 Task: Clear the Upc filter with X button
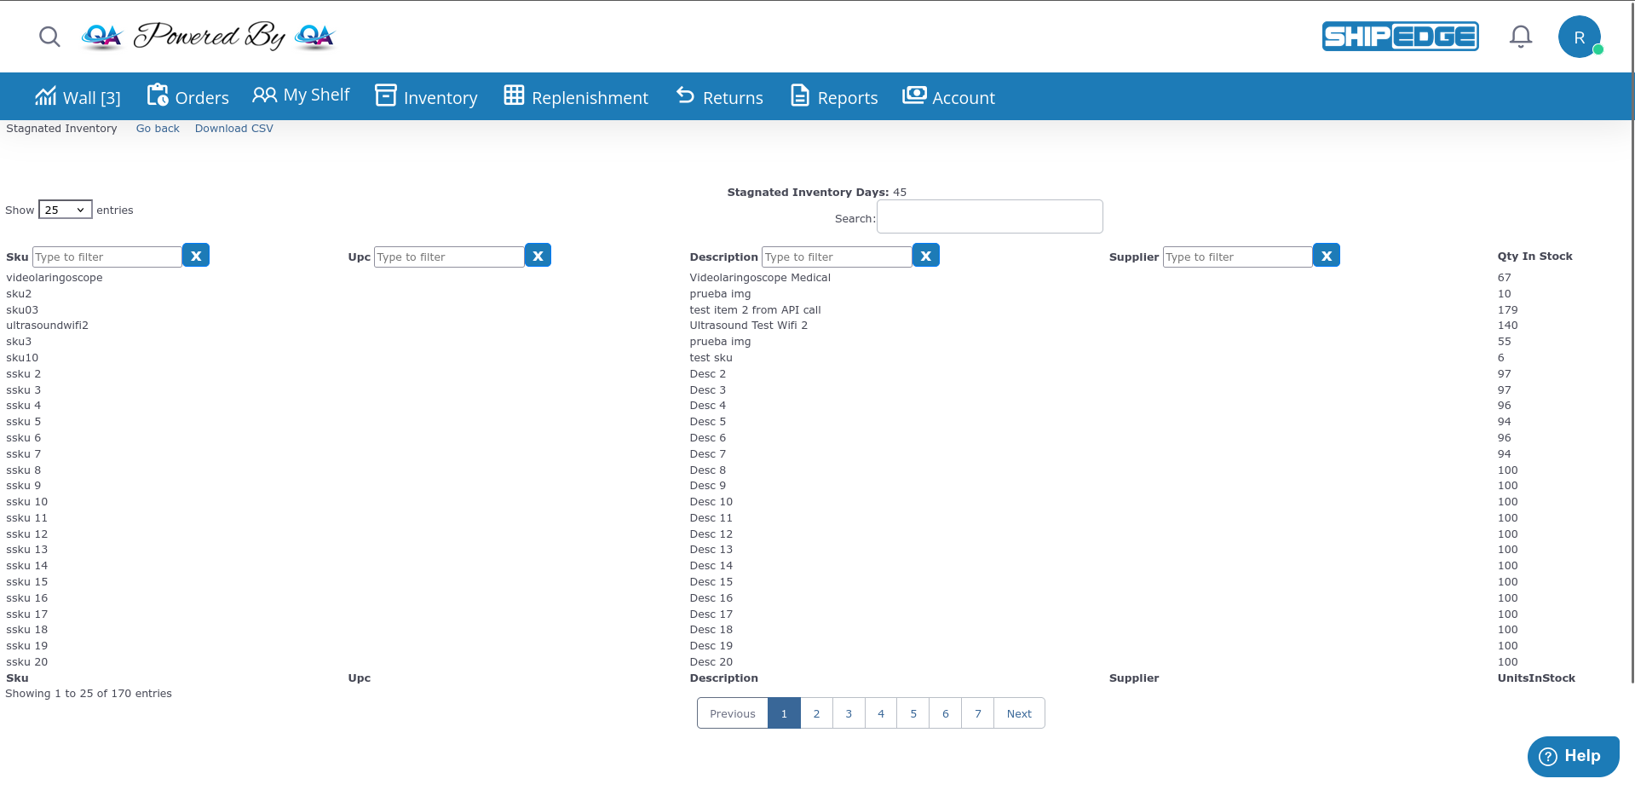538,256
